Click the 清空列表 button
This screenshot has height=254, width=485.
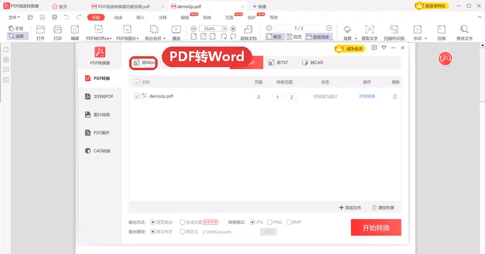pyautogui.click(x=383, y=207)
